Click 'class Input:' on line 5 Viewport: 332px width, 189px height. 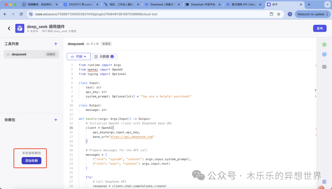pyautogui.click(x=89, y=83)
